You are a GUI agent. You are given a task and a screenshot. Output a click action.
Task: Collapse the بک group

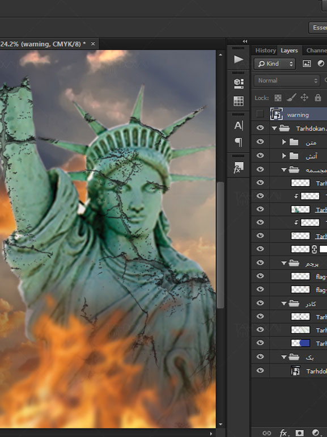[x=284, y=357]
